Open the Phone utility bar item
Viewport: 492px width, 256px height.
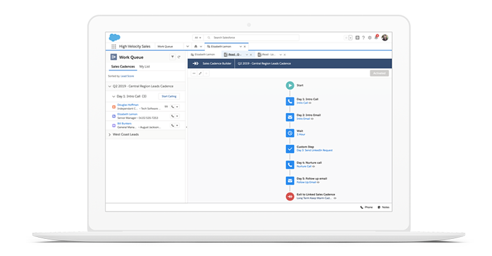click(367, 208)
